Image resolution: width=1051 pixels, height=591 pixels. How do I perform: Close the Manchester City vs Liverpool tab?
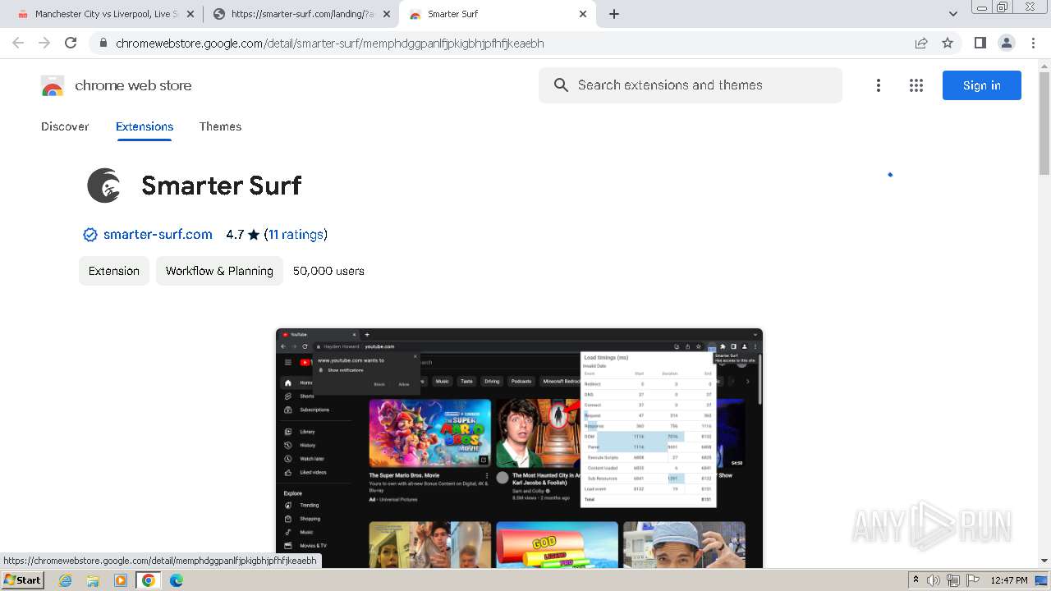190,14
